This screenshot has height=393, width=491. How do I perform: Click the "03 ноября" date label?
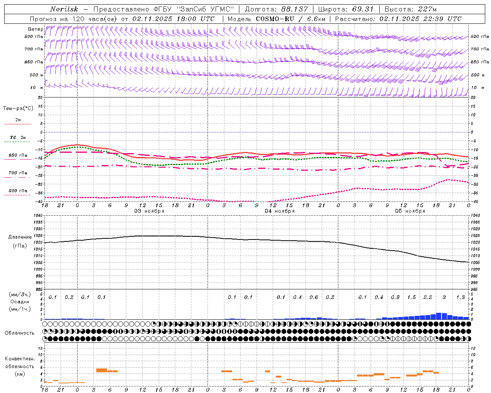149,211
